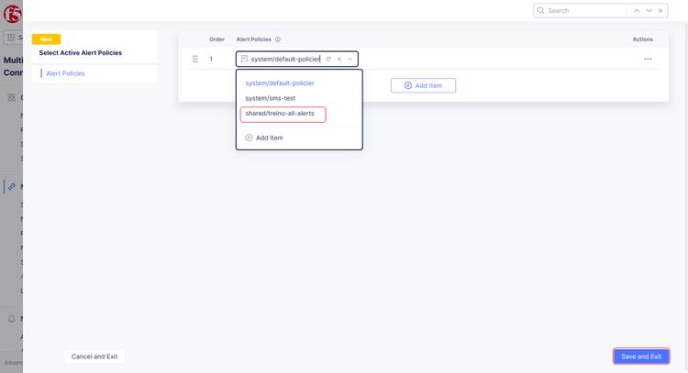This screenshot has height=373, width=688.
Task: Go to previous search match arrow
Action: coord(637,11)
